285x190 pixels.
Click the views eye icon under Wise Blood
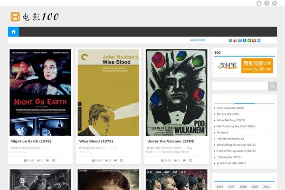click(x=106, y=161)
